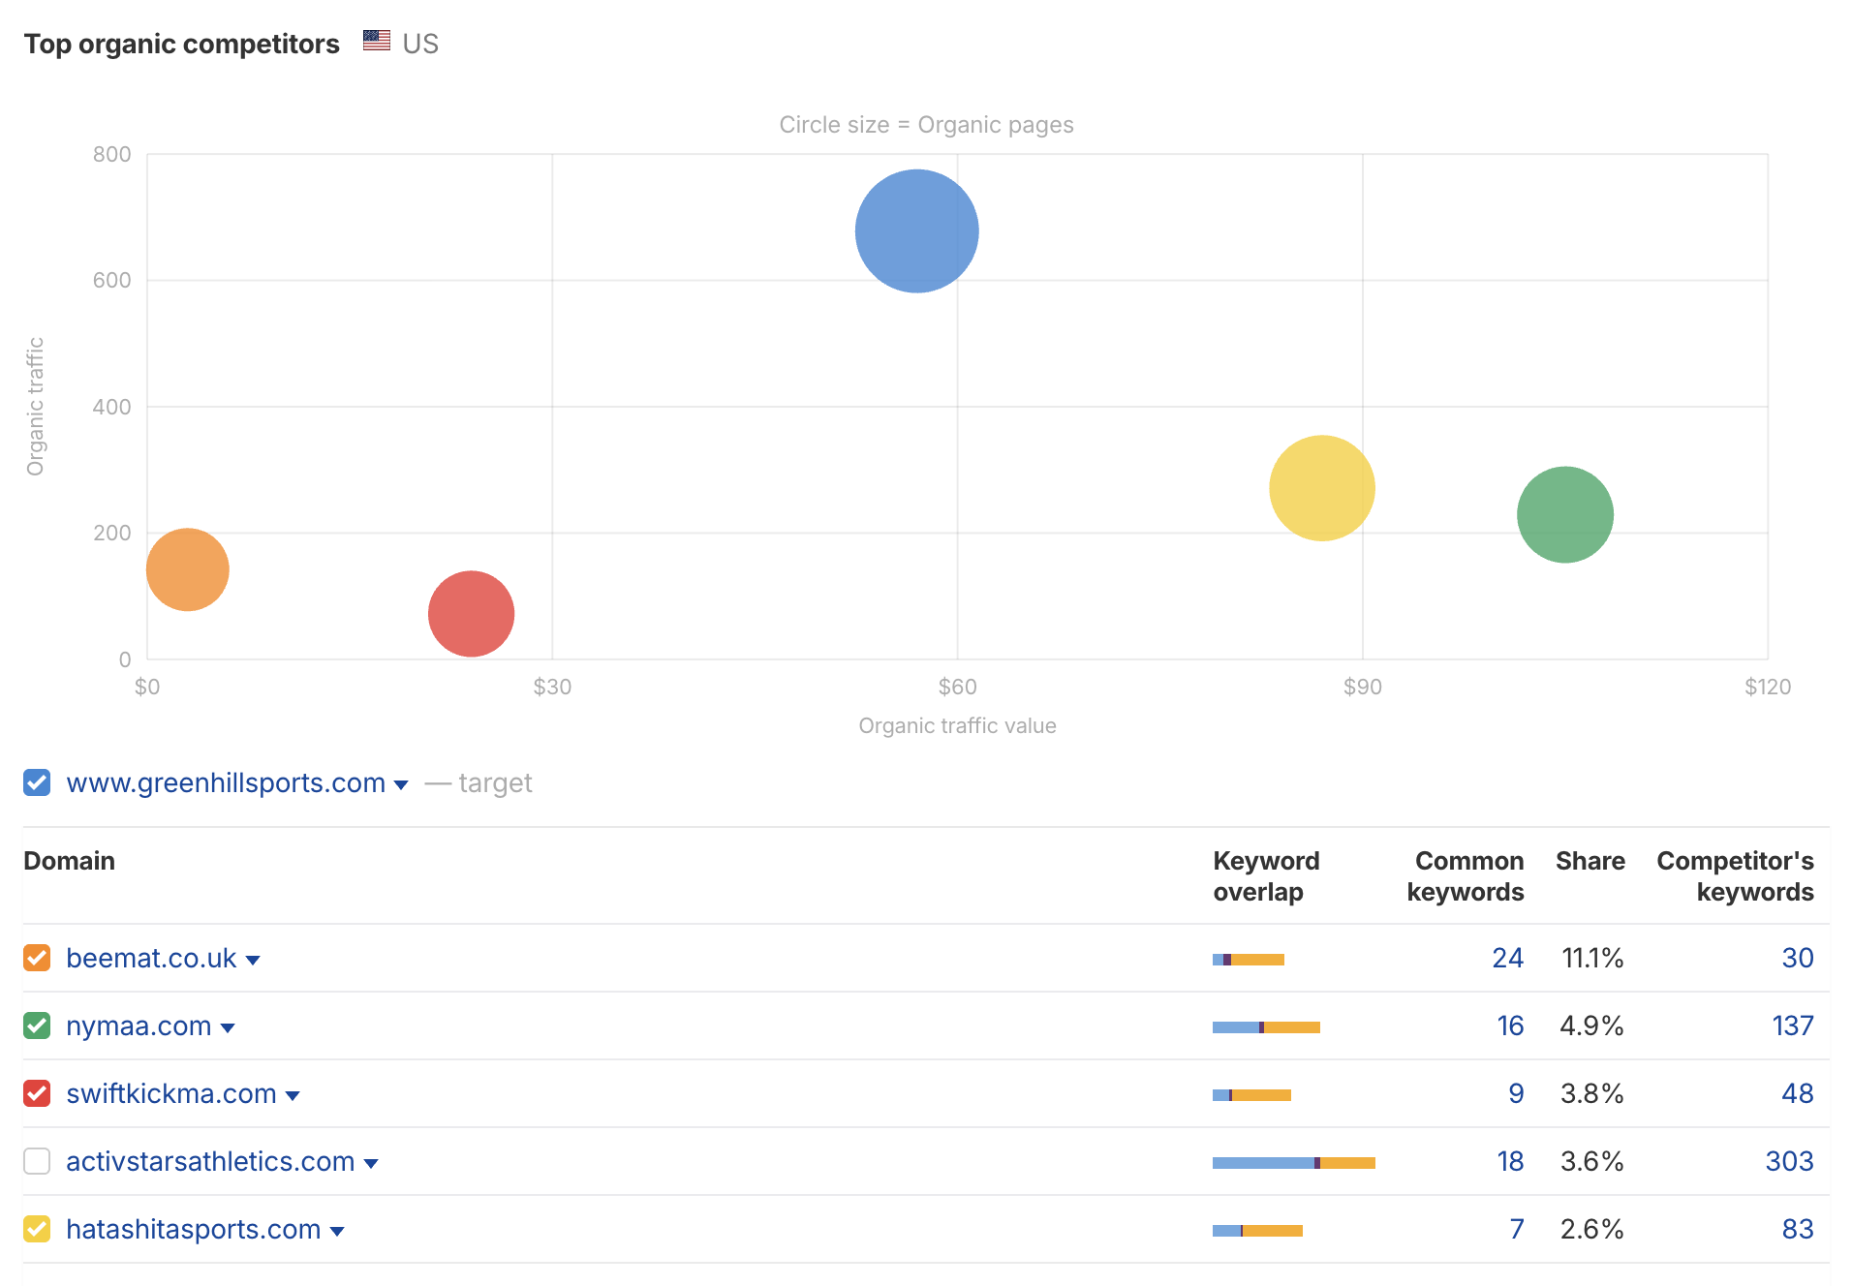Expand hatashitasports.com dropdown arrow
Image resolution: width=1852 pixels, height=1286 pixels.
pyautogui.click(x=337, y=1232)
